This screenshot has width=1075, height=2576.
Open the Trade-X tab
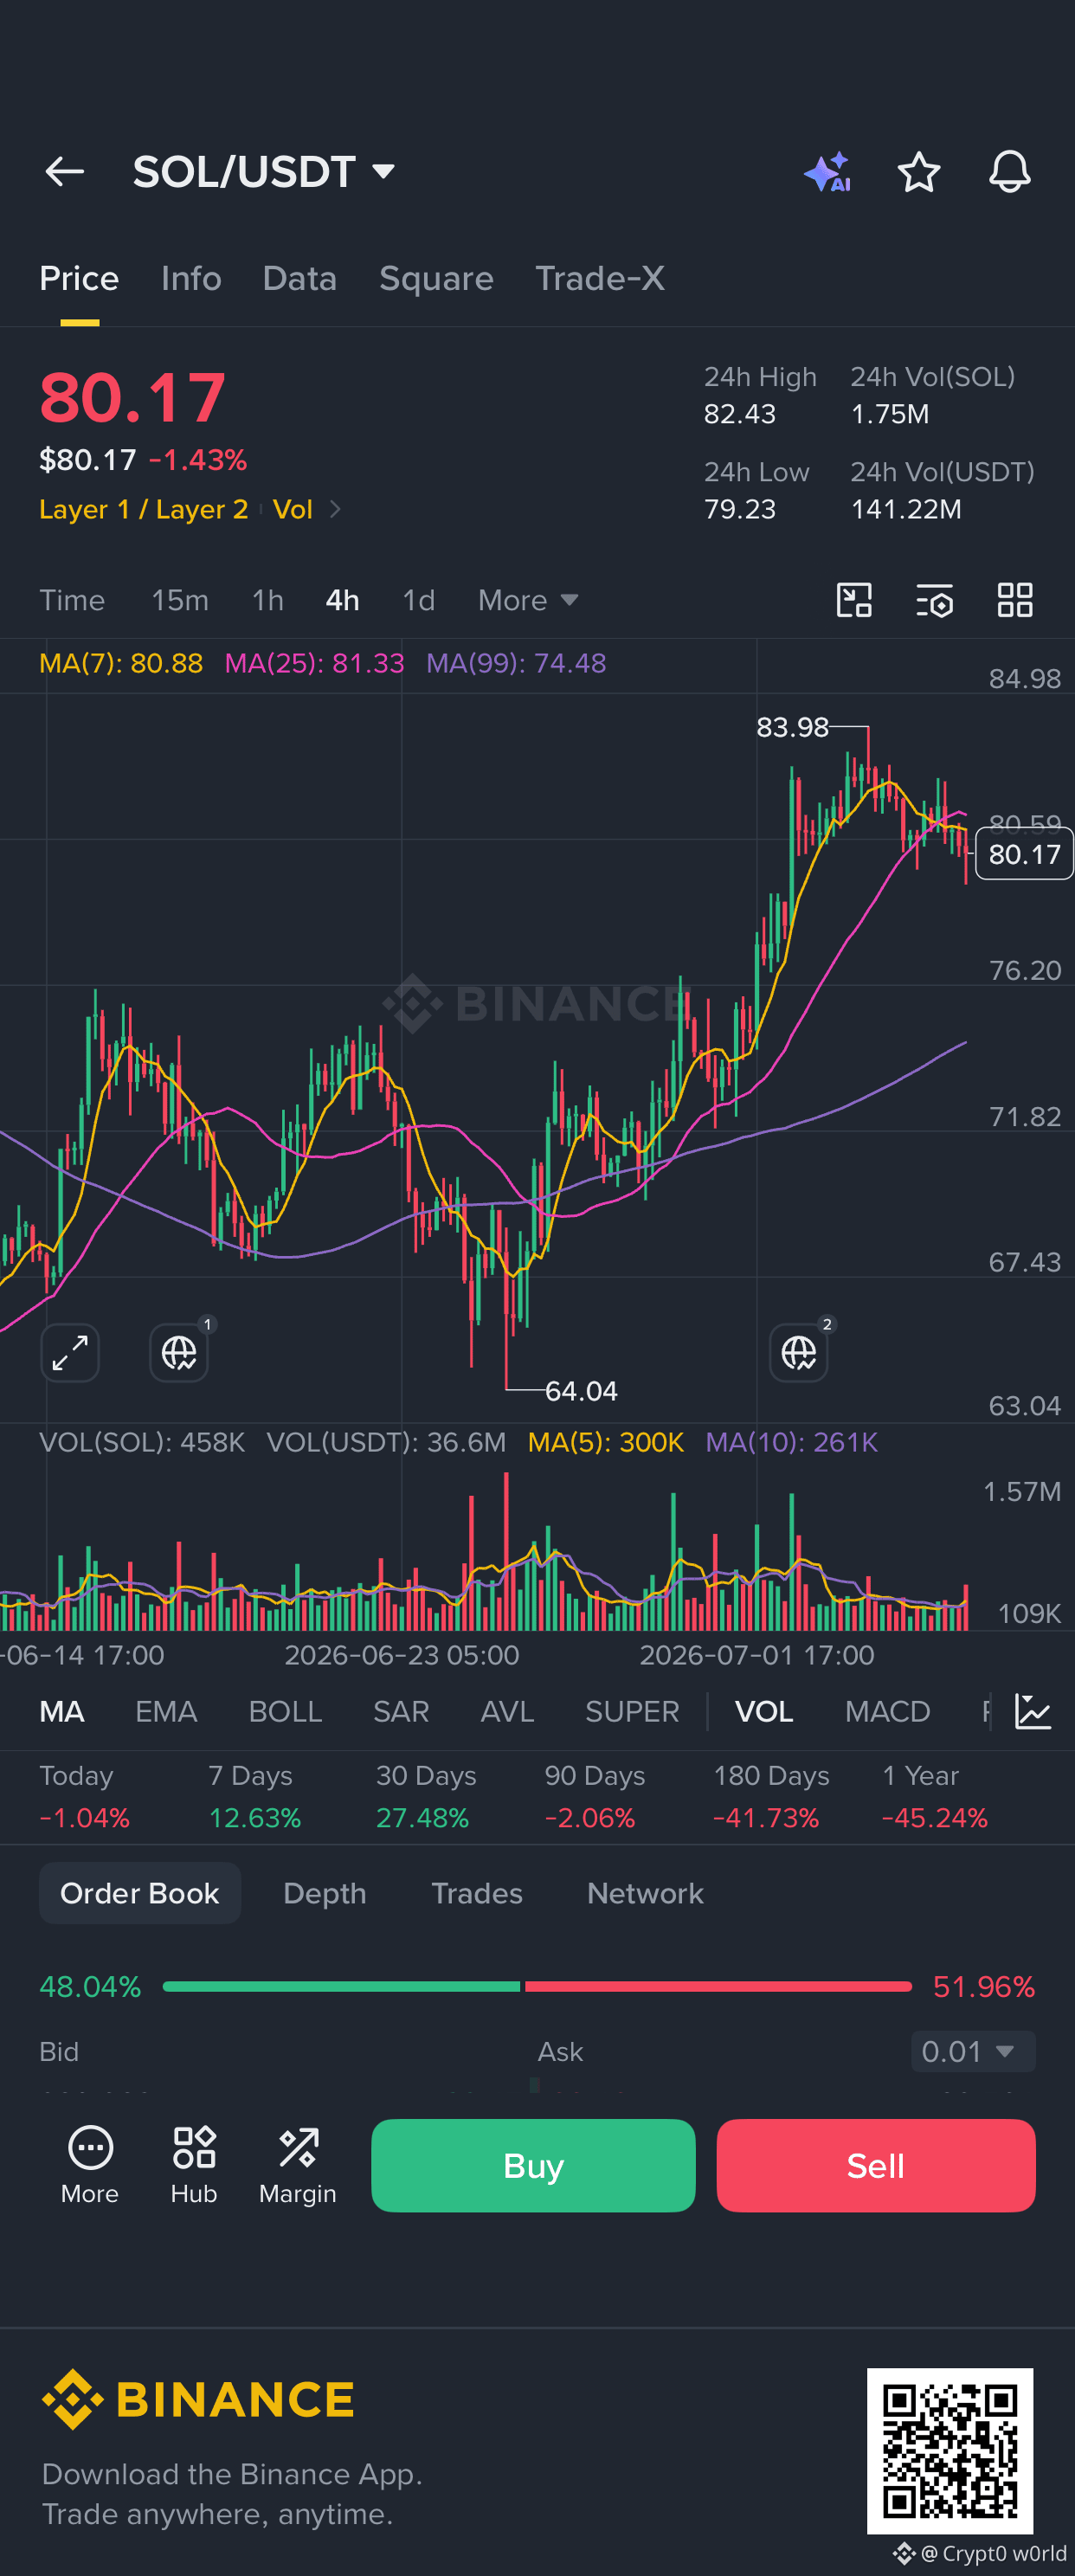600,278
